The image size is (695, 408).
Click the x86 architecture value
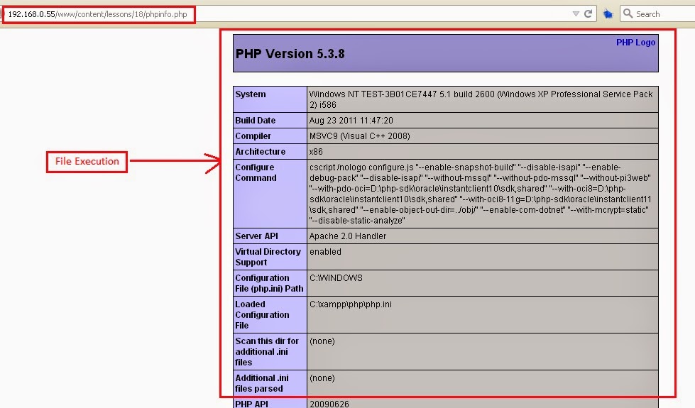pyautogui.click(x=316, y=152)
